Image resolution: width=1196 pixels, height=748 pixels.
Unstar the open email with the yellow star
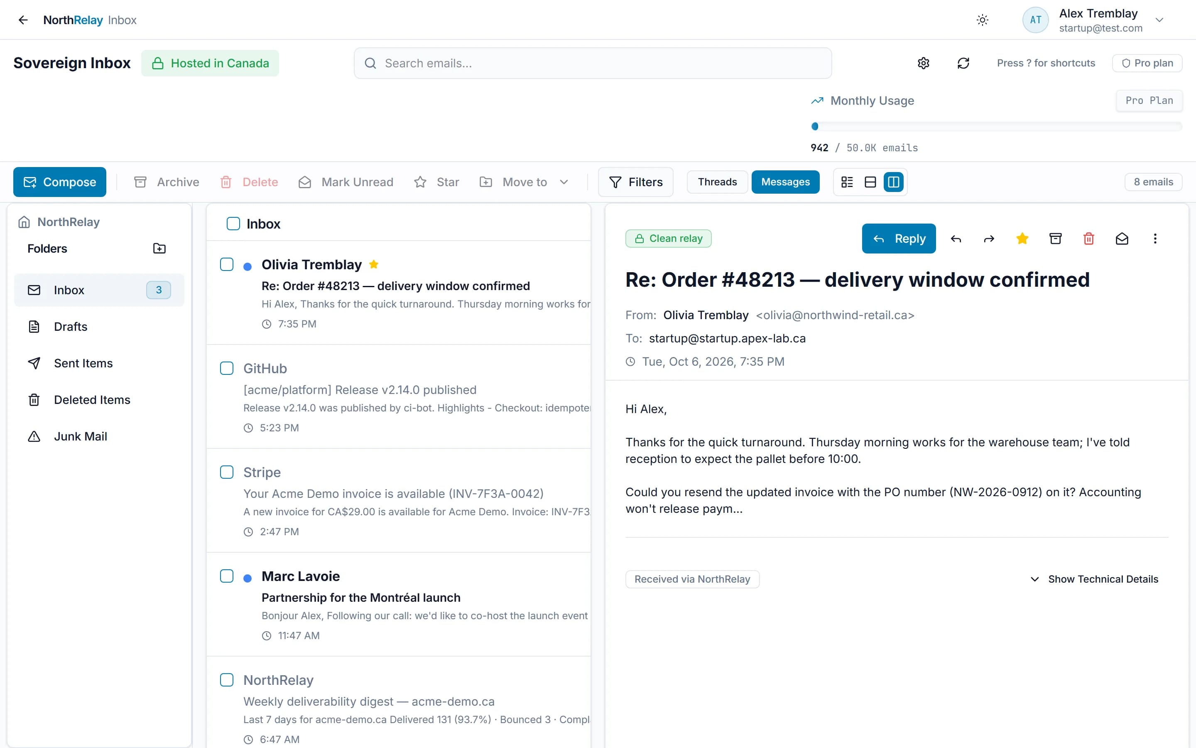coord(1022,239)
